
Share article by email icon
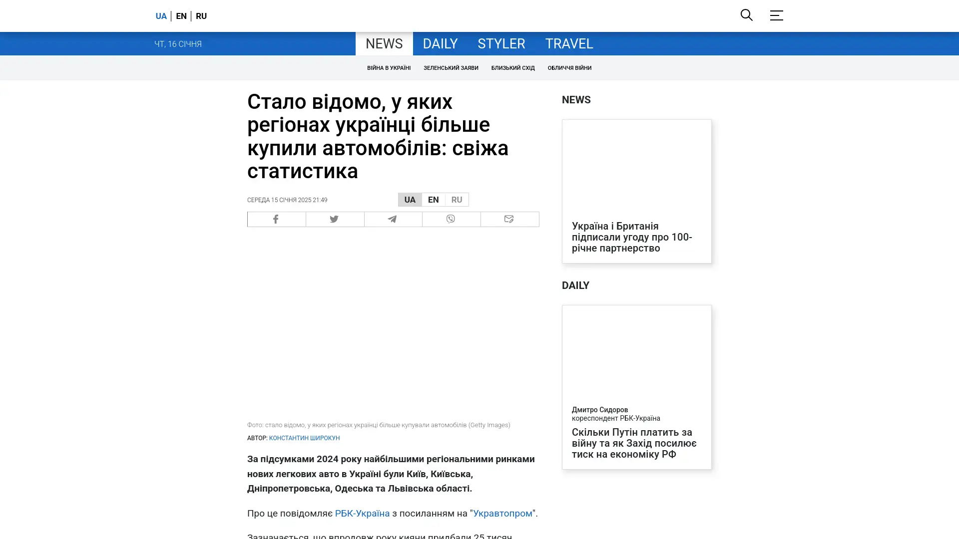click(509, 219)
